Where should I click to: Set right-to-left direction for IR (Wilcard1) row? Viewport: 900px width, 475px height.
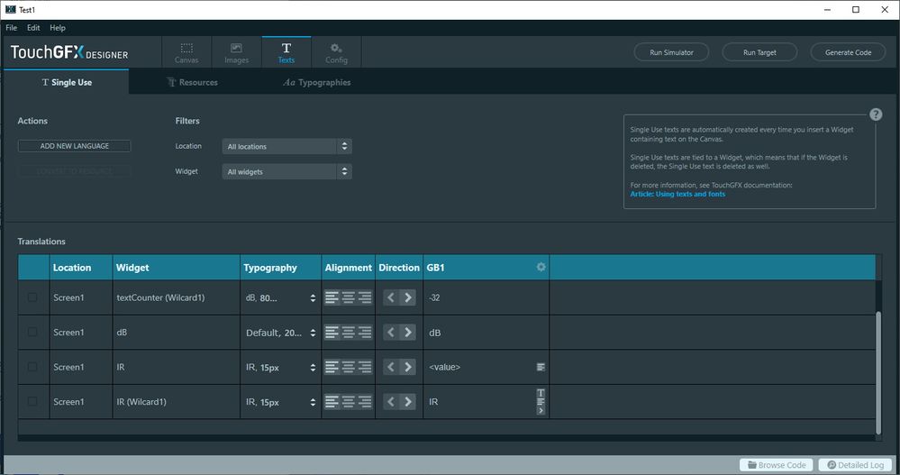pyautogui.click(x=391, y=402)
